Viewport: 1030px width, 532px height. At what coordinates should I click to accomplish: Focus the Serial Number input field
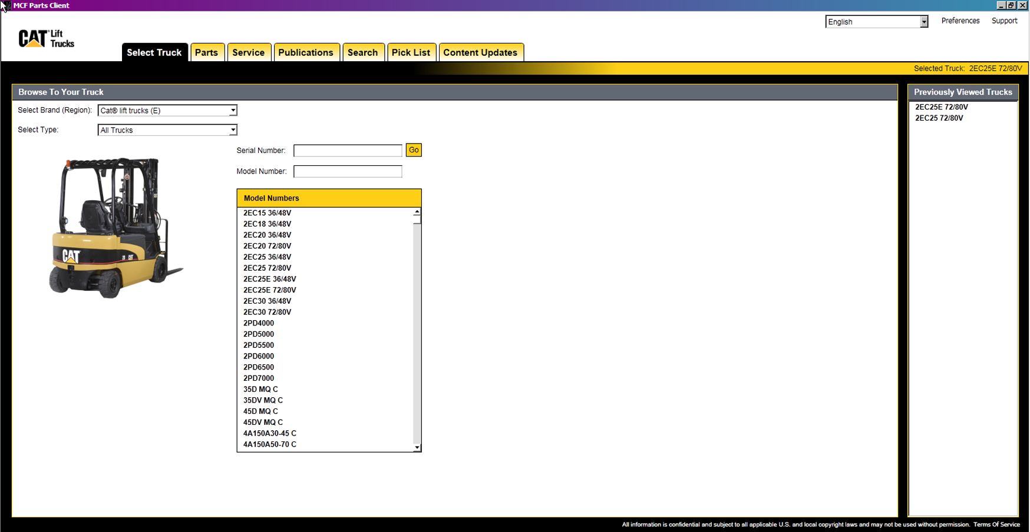(x=348, y=151)
